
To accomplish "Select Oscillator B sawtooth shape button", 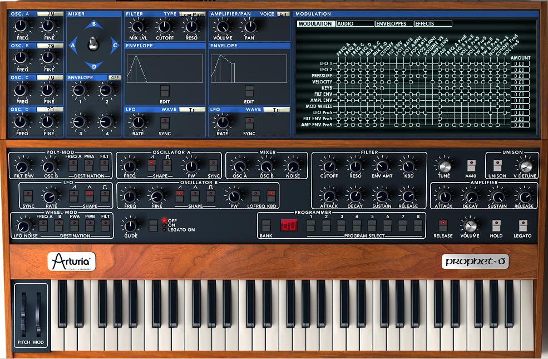I will [179, 196].
